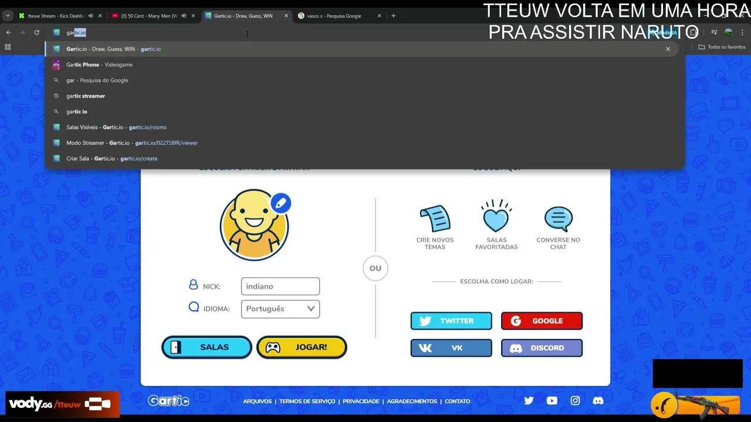Mute the 50 Cent Many Men tab audio
751x422 pixels.
pos(184,16)
